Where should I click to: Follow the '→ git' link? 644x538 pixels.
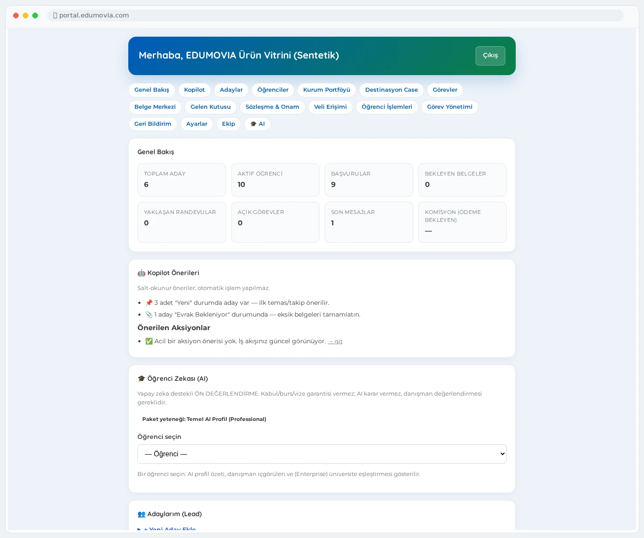pos(335,341)
